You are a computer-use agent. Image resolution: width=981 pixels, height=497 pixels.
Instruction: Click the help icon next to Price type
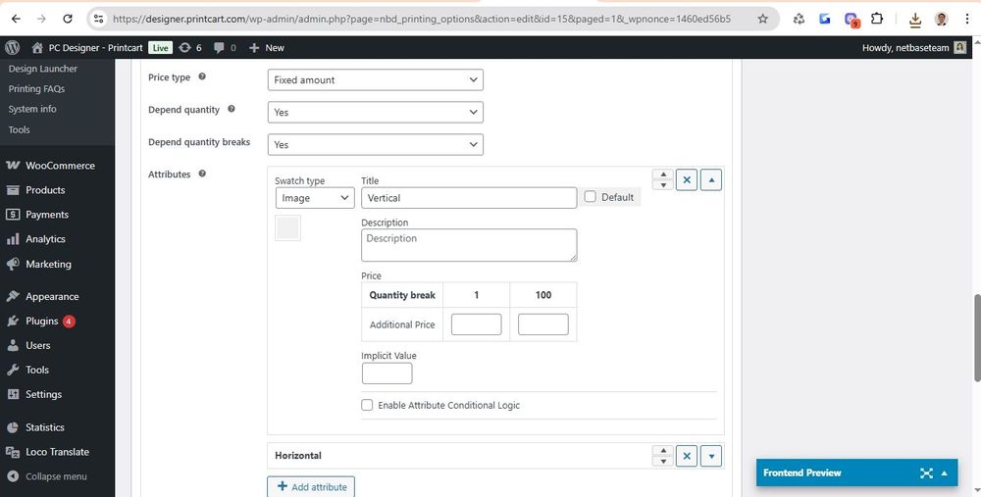pyautogui.click(x=202, y=76)
